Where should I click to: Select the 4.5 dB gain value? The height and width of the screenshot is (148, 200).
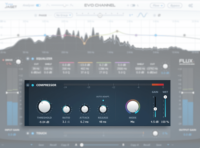[x=155, y=122]
